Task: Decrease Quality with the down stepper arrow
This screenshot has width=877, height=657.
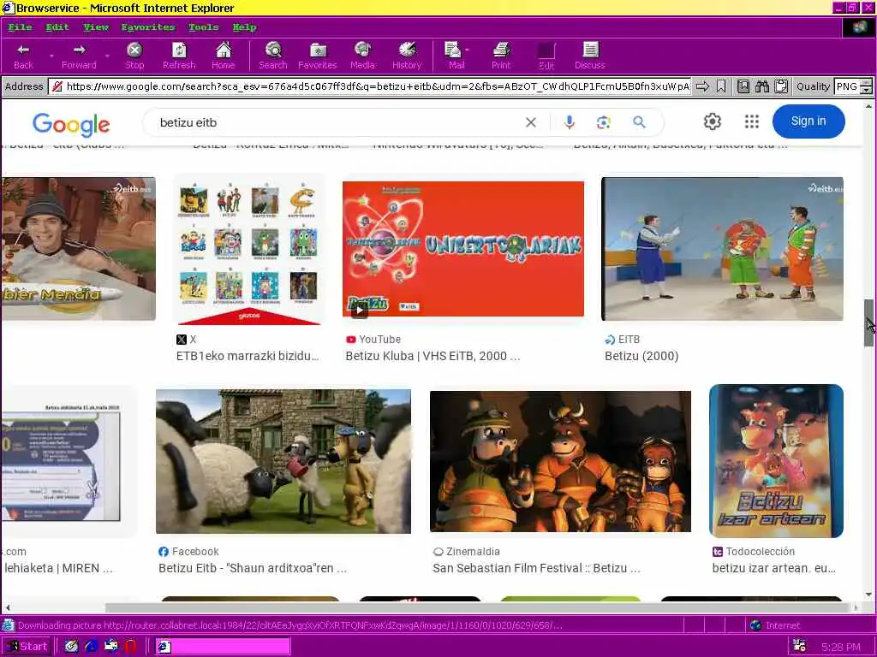Action: tap(866, 90)
